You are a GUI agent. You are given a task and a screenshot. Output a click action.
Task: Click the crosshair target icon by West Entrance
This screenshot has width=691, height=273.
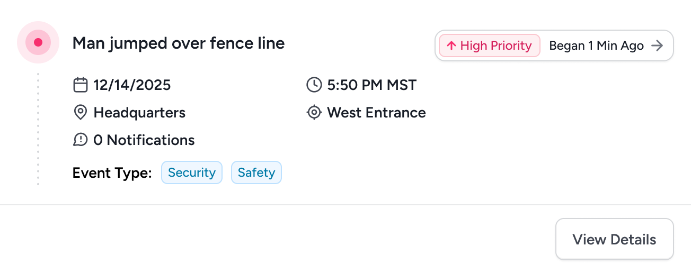(314, 113)
